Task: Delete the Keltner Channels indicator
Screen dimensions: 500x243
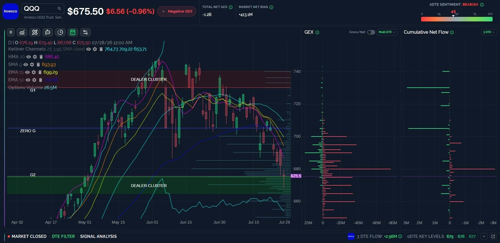Action: 101,49
